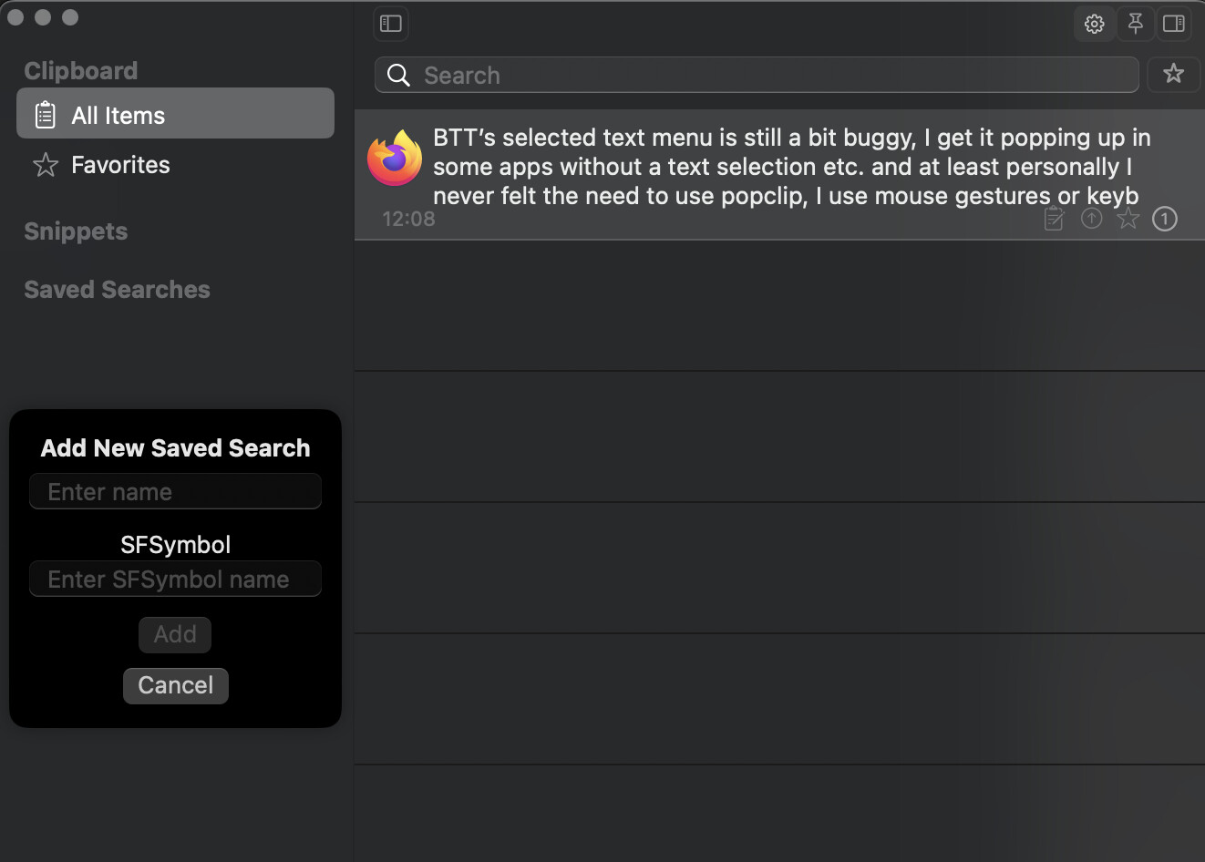Screen dimensions: 1205x862
Task: Click the clipboard icon next to All Items
Action: [x=45, y=115]
